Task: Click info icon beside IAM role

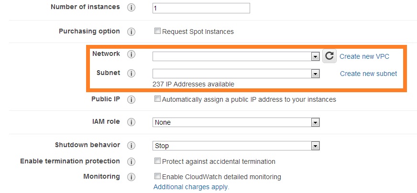Action: 131,122
